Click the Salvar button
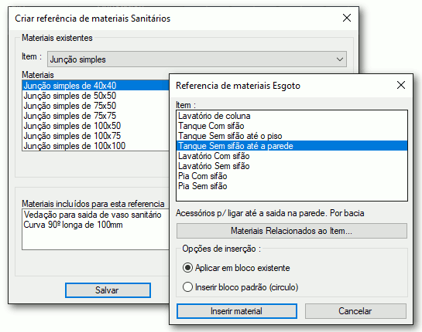The width and height of the screenshot is (422, 332). 108,290
